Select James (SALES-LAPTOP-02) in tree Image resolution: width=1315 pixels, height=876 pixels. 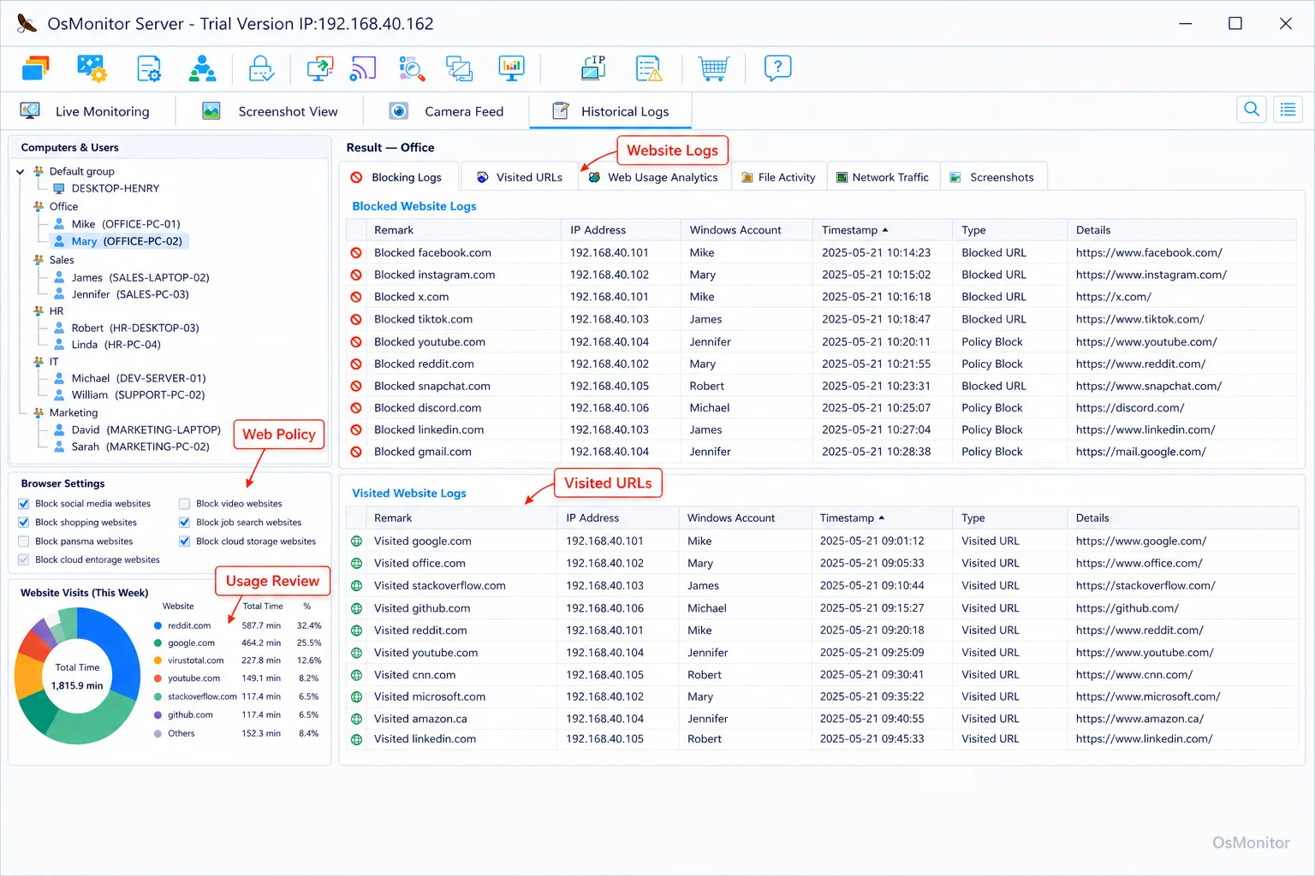coord(140,277)
